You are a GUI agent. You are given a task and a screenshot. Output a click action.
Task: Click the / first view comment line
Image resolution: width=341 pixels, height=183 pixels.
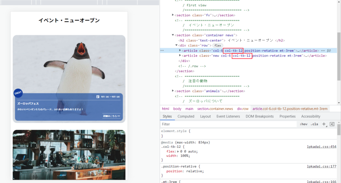click(x=195, y=5)
